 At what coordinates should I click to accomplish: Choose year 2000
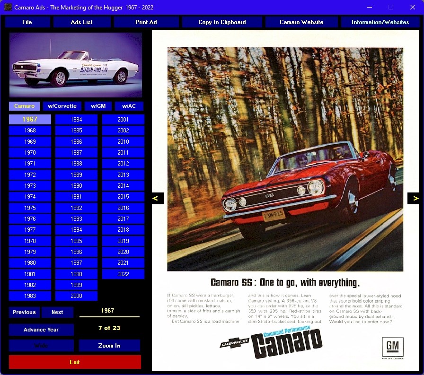click(76, 296)
